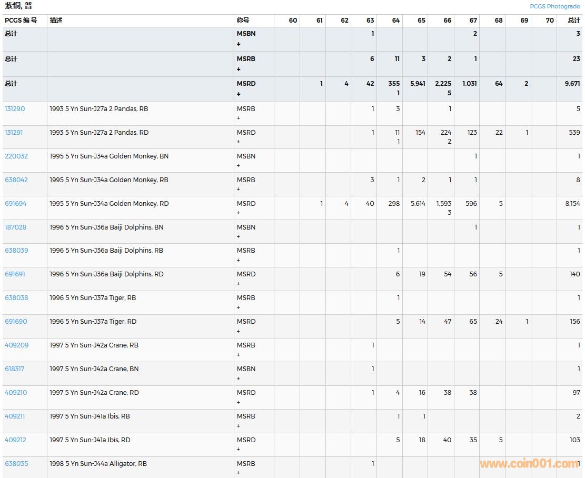This screenshot has height=478, width=585.
Task: Click the PCGS 编号 column header
Action: [21, 21]
